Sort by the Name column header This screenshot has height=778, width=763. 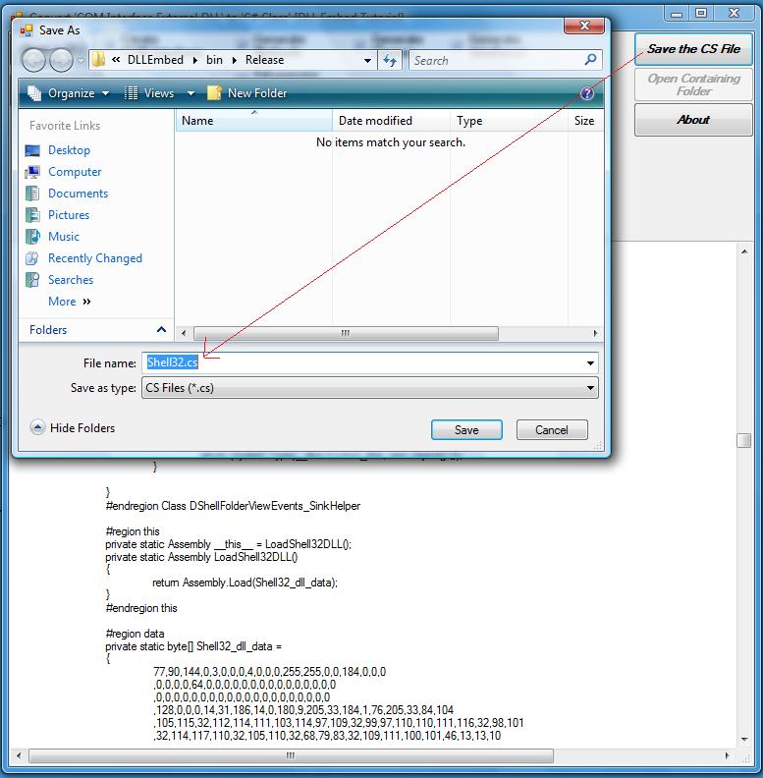click(x=253, y=121)
